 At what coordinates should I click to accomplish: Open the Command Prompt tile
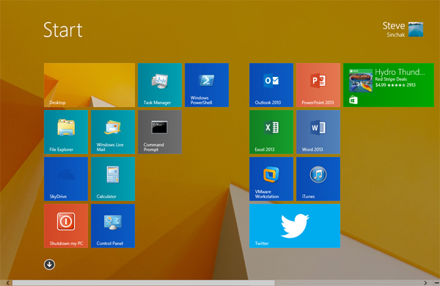[x=160, y=132]
